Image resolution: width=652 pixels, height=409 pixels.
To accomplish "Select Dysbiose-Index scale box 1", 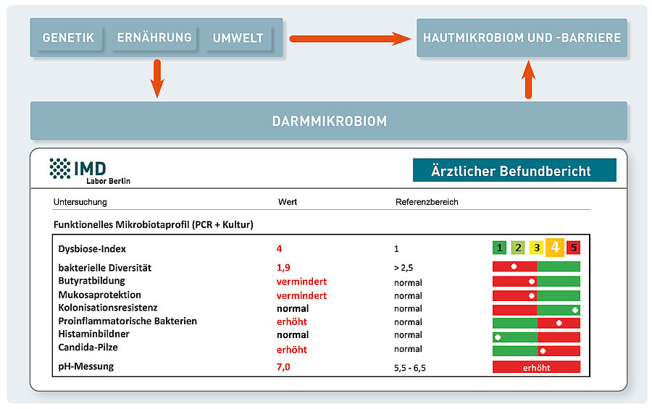I will (x=500, y=248).
